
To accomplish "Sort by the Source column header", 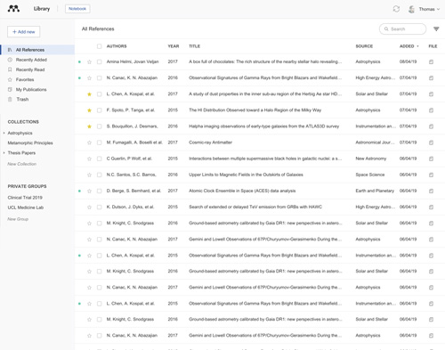I will (364, 46).
